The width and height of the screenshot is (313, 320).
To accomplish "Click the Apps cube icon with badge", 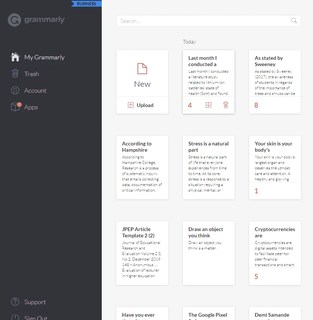I will point(16,107).
